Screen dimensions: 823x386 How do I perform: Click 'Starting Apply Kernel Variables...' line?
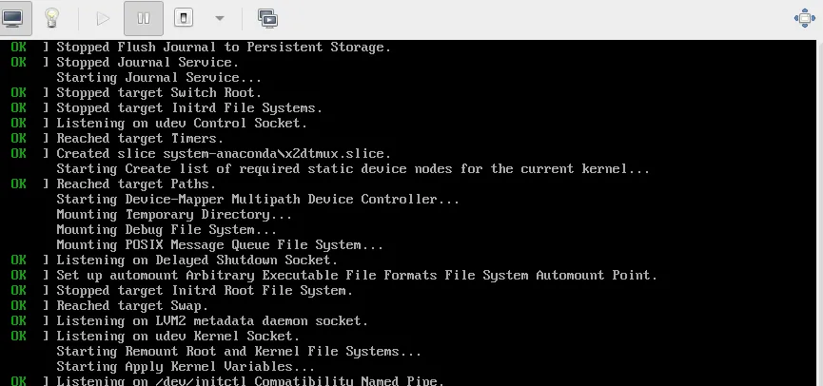coord(186,366)
